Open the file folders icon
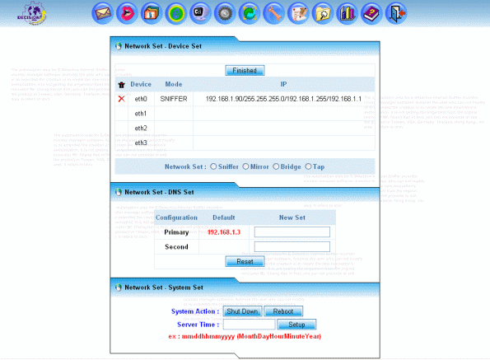 coord(152,13)
